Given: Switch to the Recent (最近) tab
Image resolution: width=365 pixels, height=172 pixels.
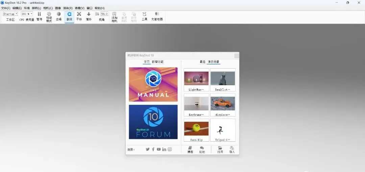Looking at the screenshot, I should 202,62.
